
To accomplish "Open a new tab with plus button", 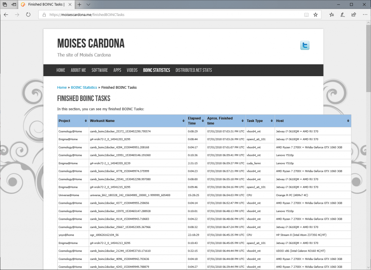I will (x=79, y=4).
